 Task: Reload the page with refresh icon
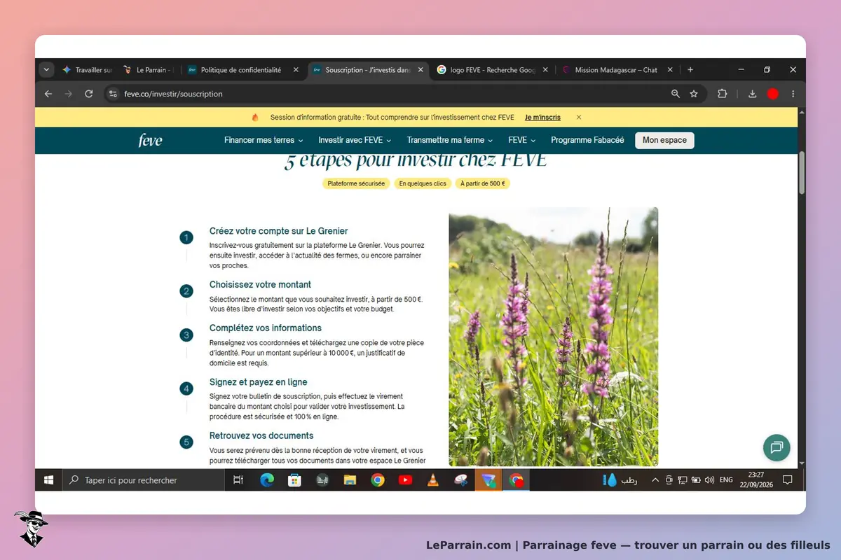[x=89, y=94]
